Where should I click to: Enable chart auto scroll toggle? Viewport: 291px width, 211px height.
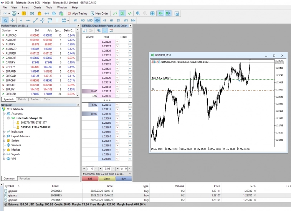[160, 13]
